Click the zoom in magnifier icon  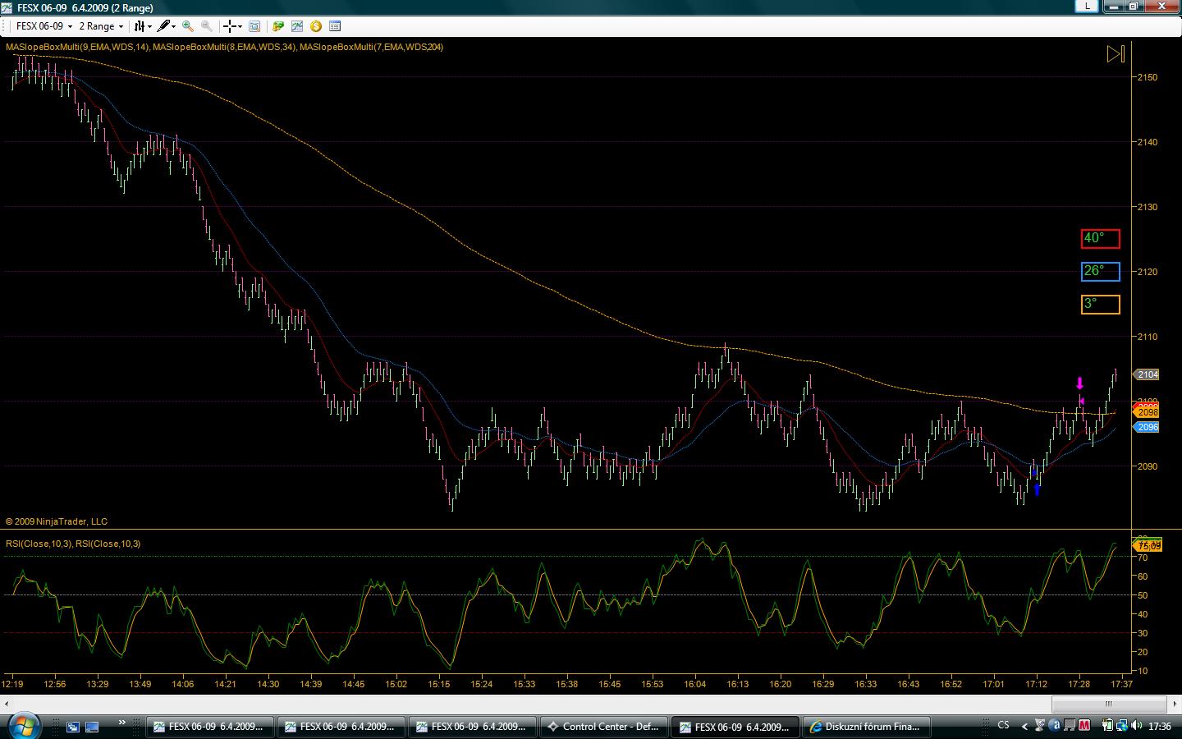click(188, 26)
